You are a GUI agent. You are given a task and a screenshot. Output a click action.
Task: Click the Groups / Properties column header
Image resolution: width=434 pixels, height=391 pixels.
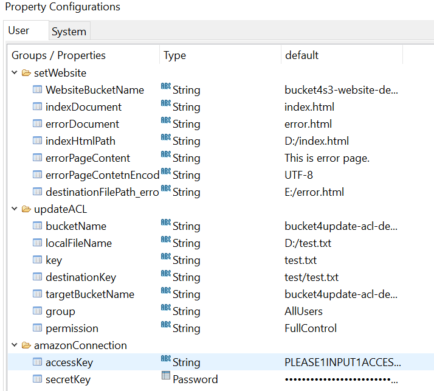(x=58, y=55)
